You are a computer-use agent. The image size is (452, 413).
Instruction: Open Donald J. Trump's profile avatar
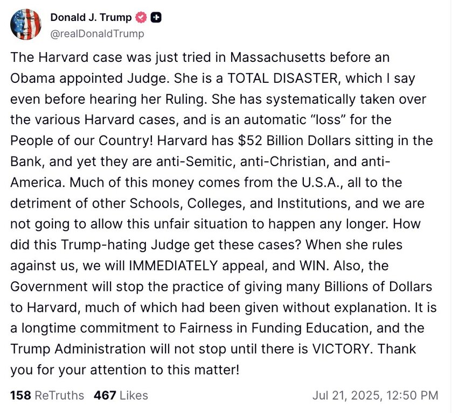tap(26, 24)
